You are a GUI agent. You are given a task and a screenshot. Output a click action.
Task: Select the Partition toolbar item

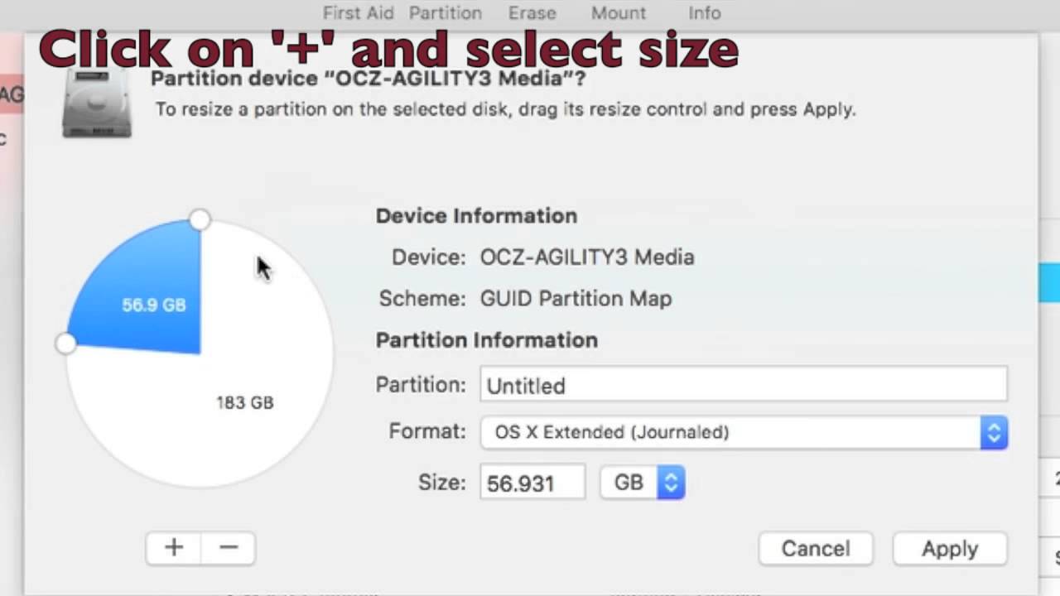[445, 13]
